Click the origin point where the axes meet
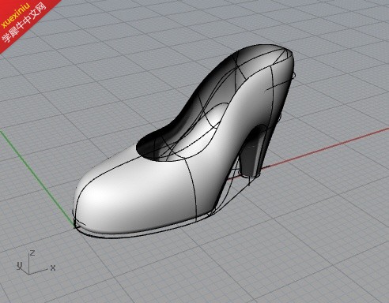The image size is (389, 303). point(75,226)
